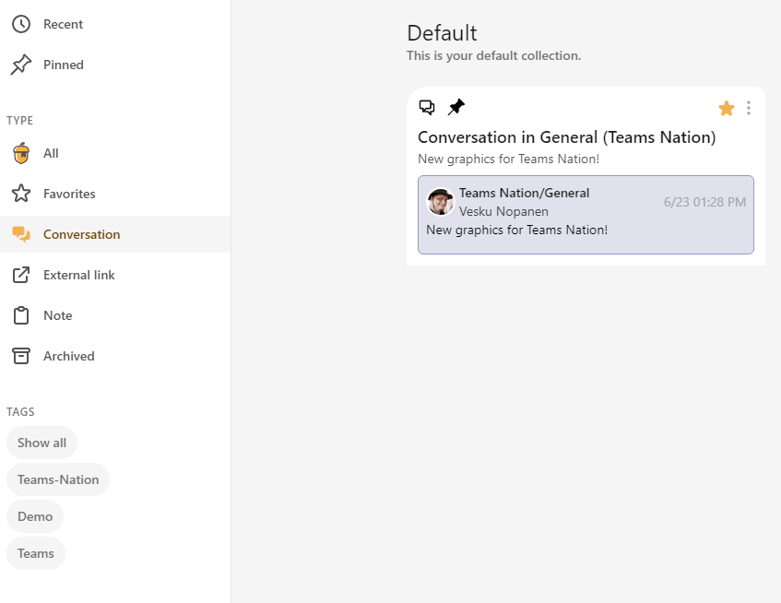Filter by the Demo tag
Screen dimensions: 781x603
(x=35, y=516)
